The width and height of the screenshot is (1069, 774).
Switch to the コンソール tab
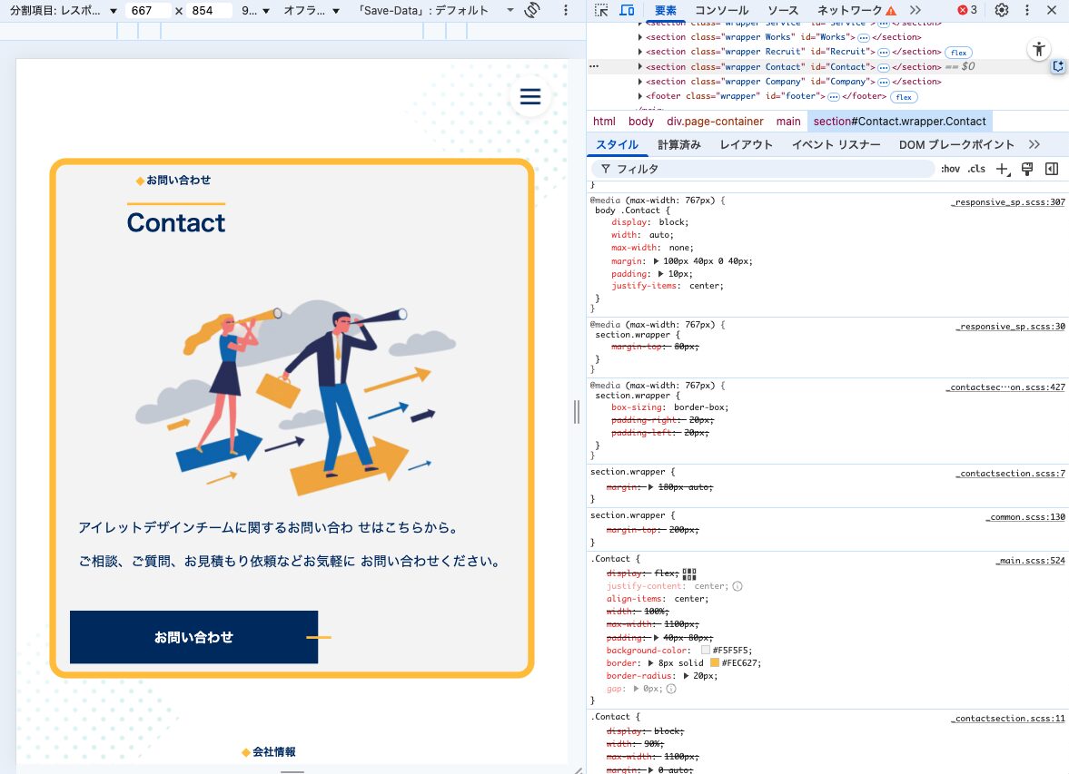point(715,10)
